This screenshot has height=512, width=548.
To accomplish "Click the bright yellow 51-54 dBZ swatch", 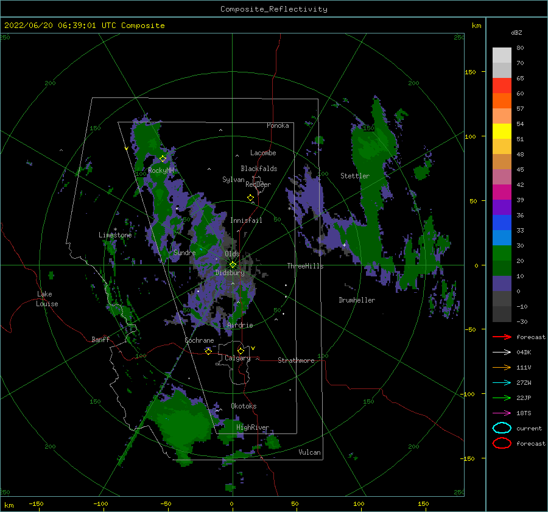I will coord(502,132).
